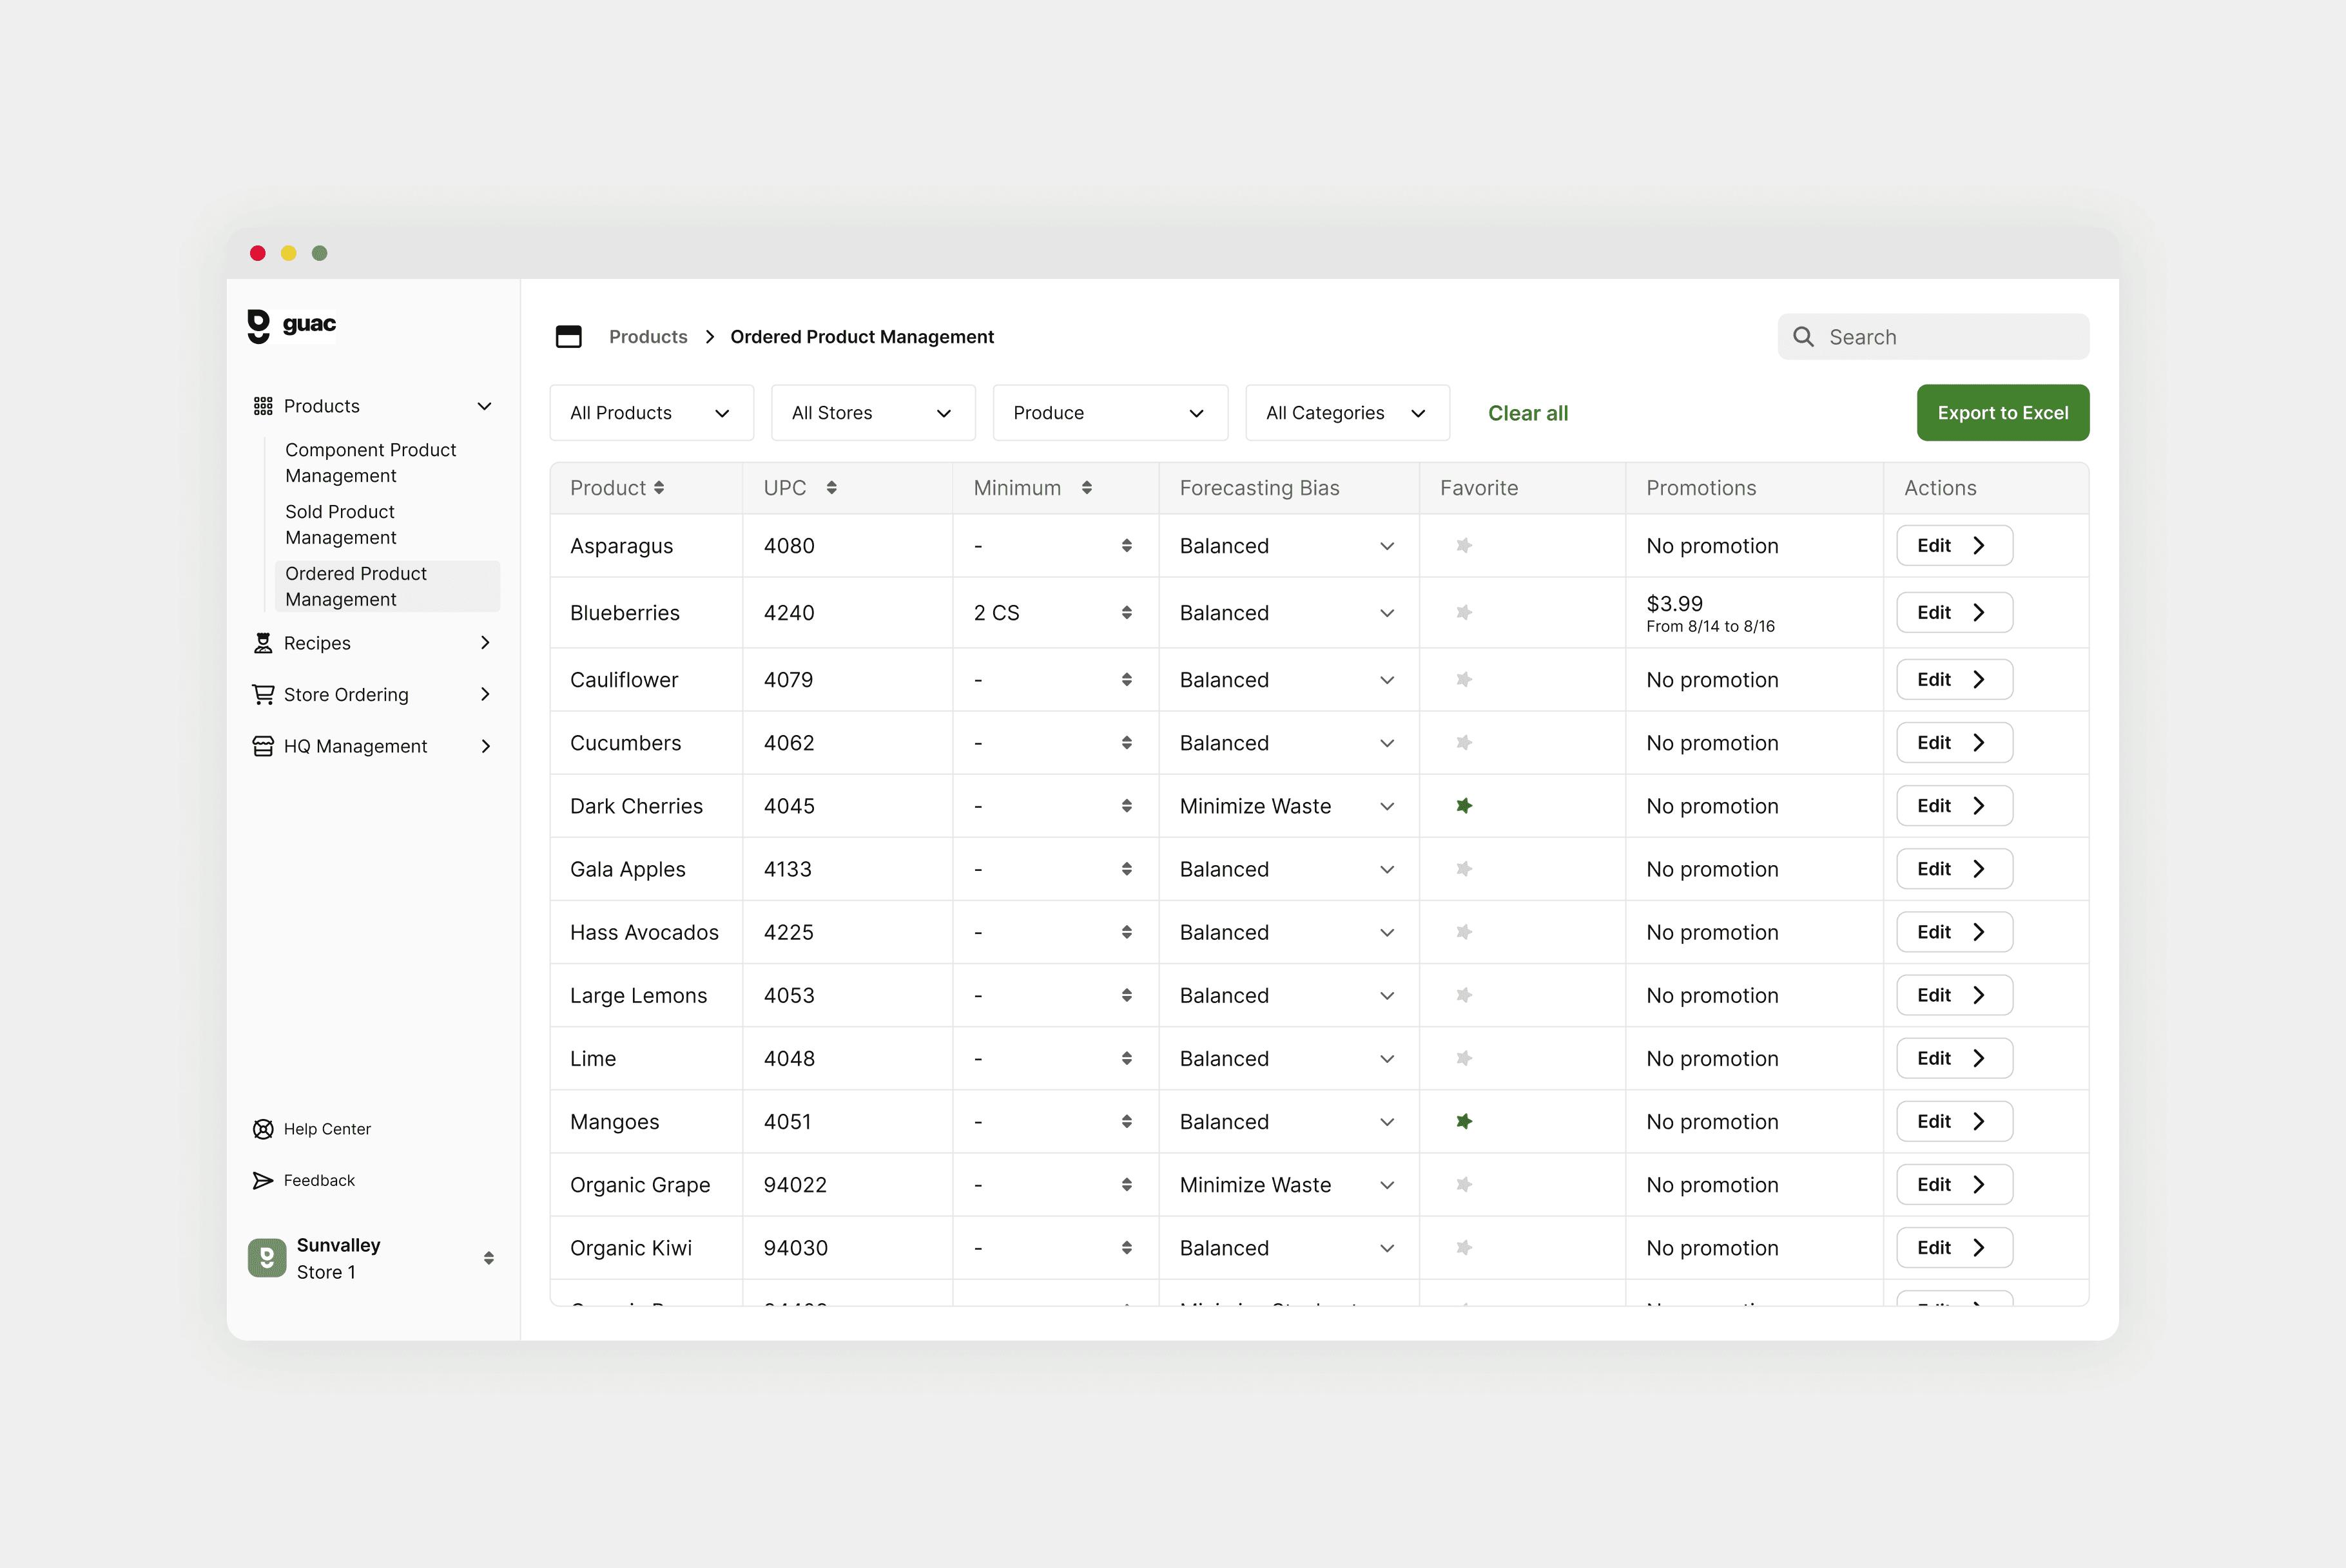Click the Recipes chef icon
The height and width of the screenshot is (1568, 2346).
pos(263,643)
